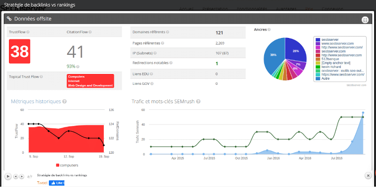Toggle '[Empty anchor text]' legend entry
The width and height of the screenshot is (376, 187).
pos(333,63)
